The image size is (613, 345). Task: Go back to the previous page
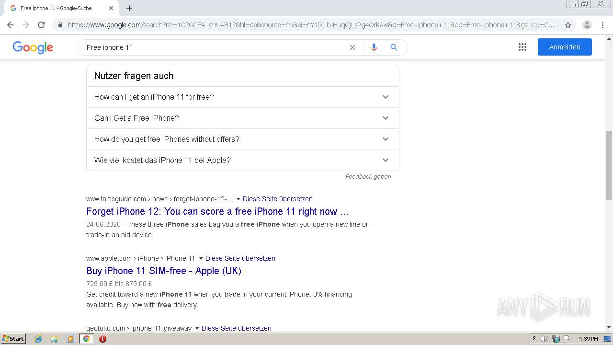(11, 25)
